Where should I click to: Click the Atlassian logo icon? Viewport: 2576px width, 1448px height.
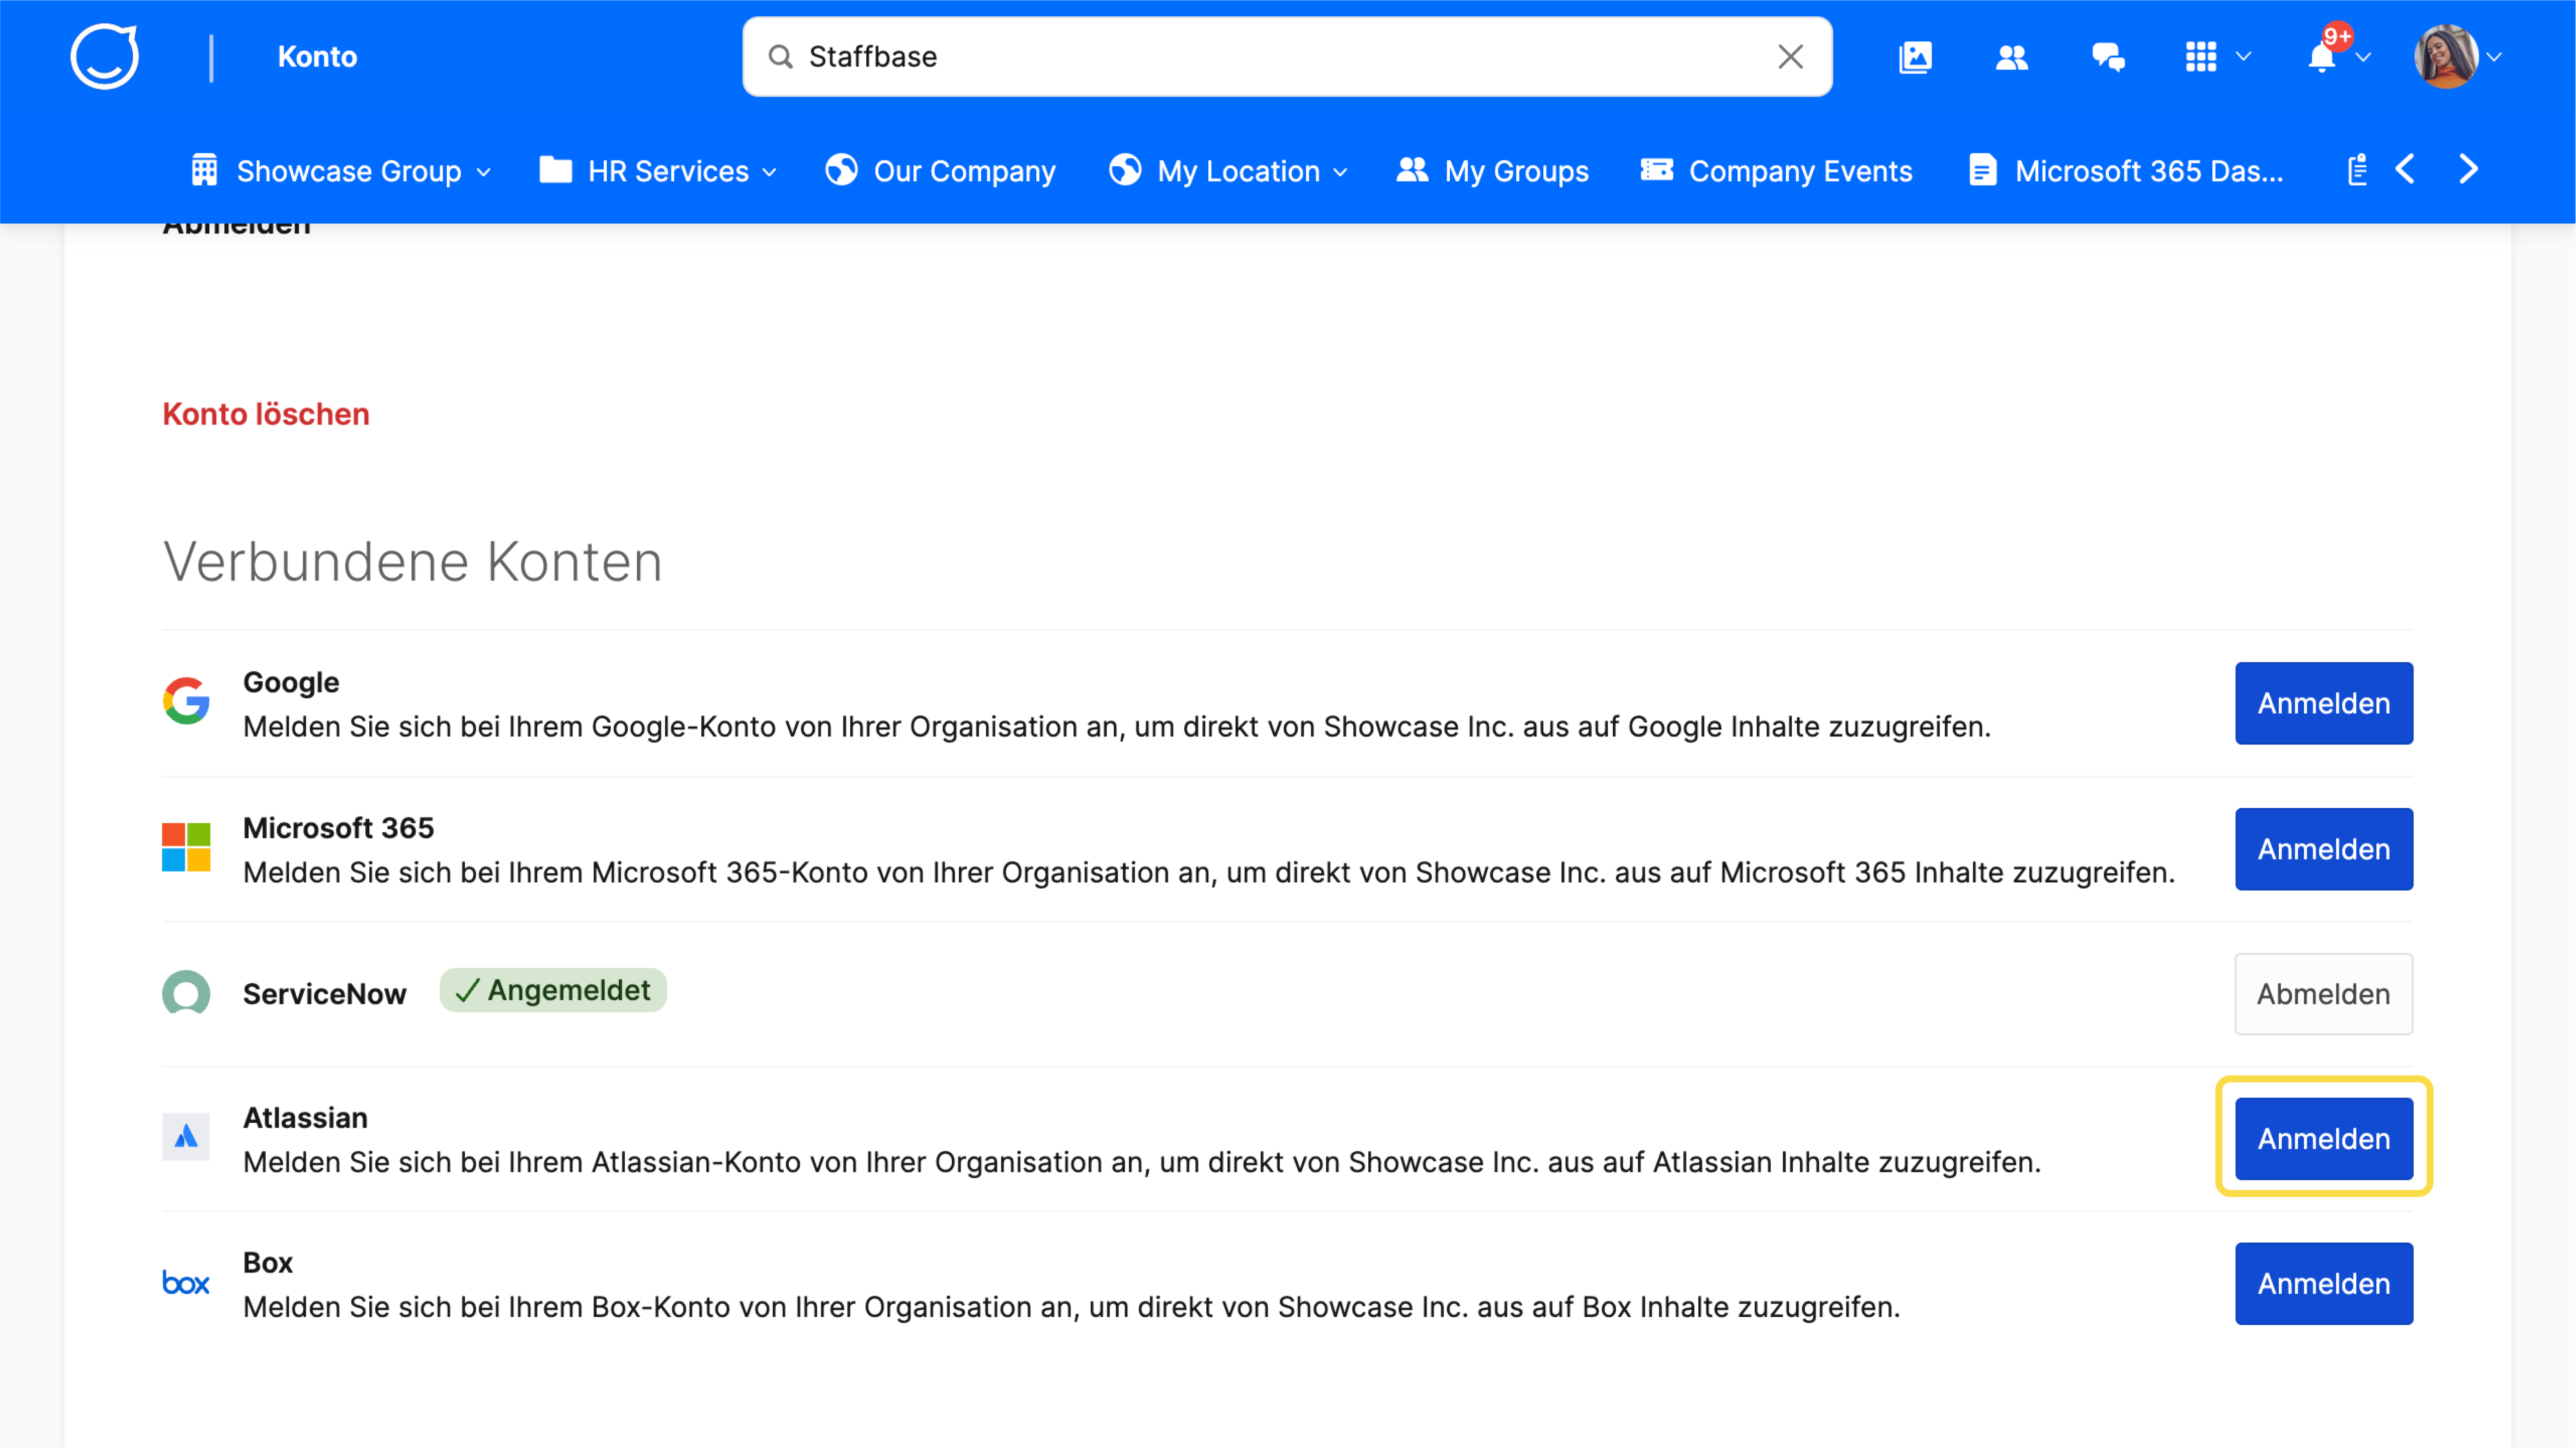186,1137
